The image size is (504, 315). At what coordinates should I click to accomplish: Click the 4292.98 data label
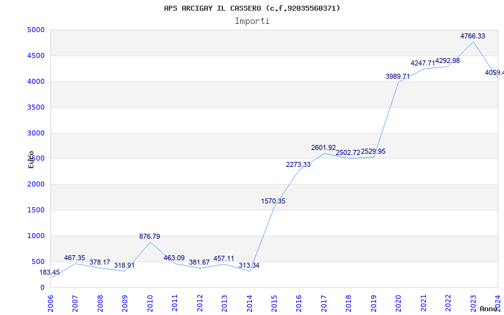[448, 60]
